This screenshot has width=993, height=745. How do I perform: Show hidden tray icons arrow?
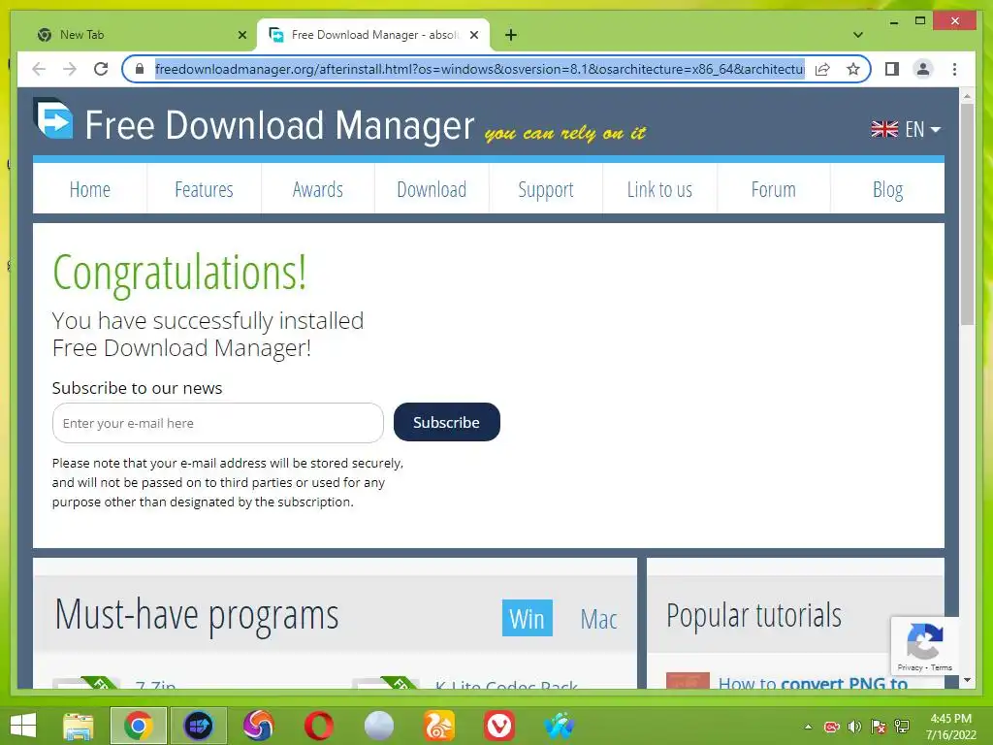(808, 727)
